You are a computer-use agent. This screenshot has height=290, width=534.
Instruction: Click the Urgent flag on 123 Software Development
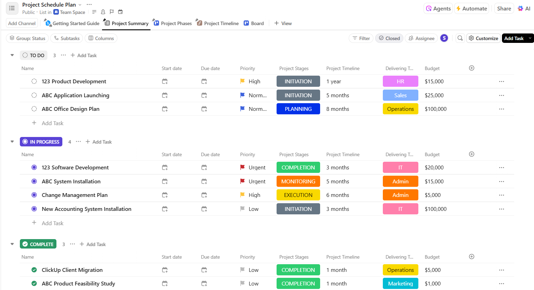click(242, 168)
